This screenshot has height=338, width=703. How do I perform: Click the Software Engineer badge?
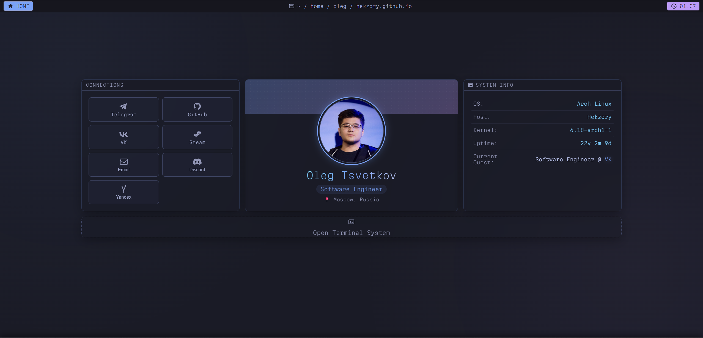click(x=351, y=189)
